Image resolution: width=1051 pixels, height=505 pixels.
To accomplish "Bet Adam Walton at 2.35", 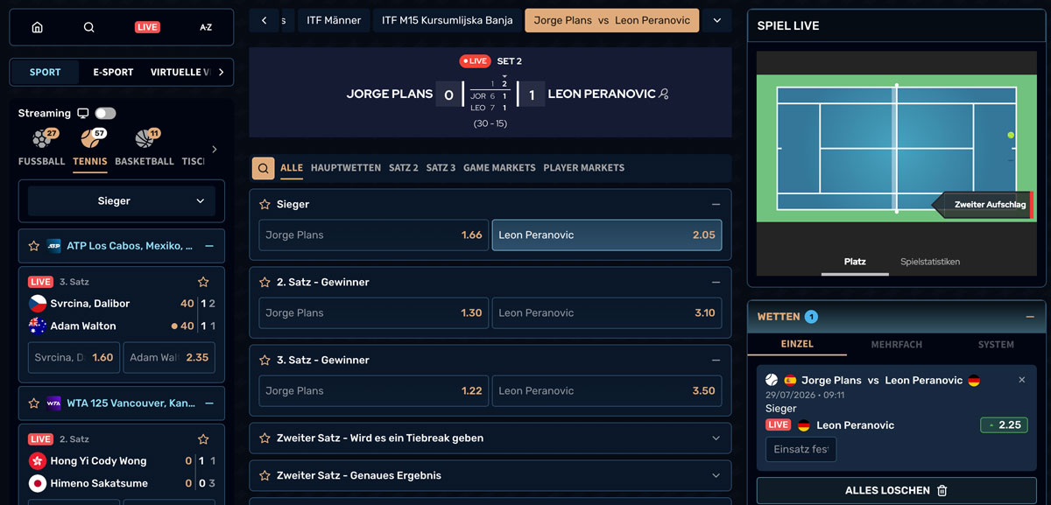I will tap(169, 357).
